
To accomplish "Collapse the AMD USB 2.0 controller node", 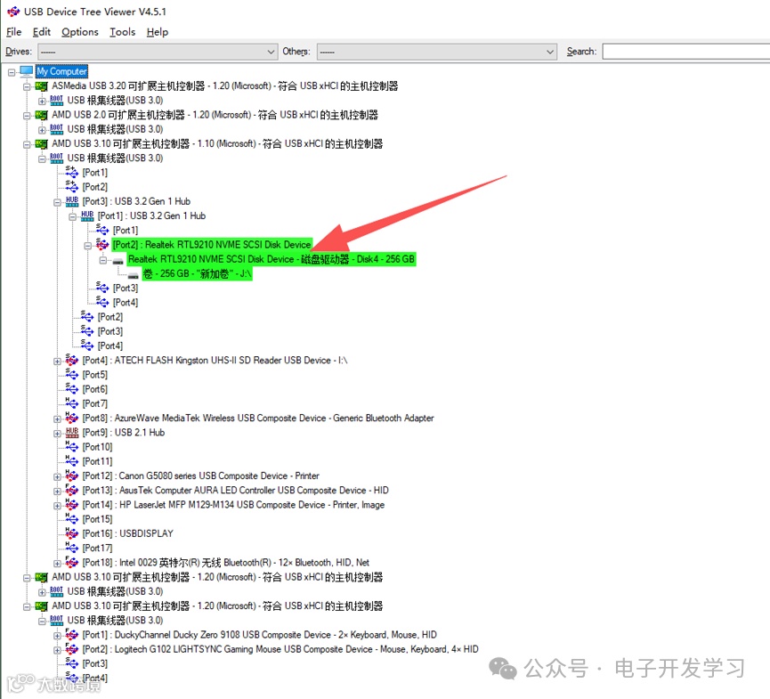I will [27, 116].
